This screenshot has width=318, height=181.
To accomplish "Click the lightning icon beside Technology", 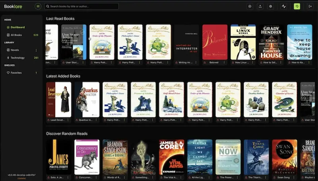I will click(8, 58).
